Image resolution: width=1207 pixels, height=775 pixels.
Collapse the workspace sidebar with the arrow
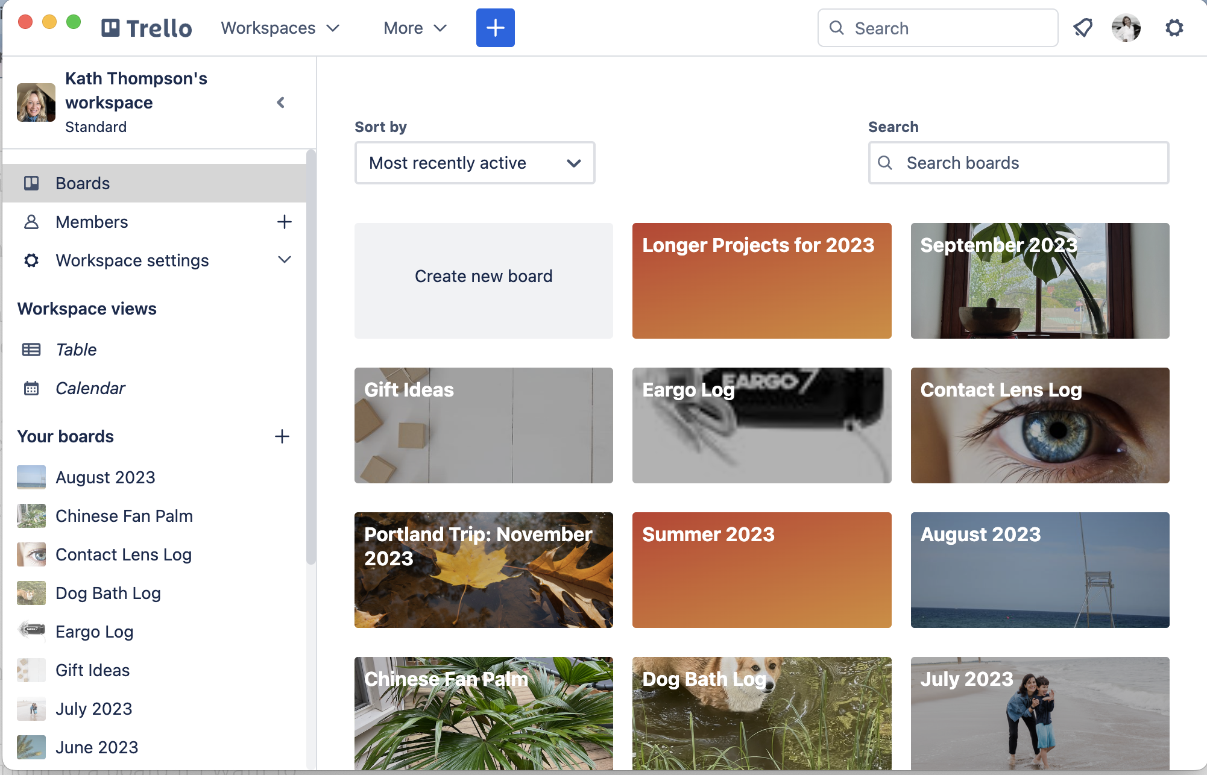(x=280, y=102)
